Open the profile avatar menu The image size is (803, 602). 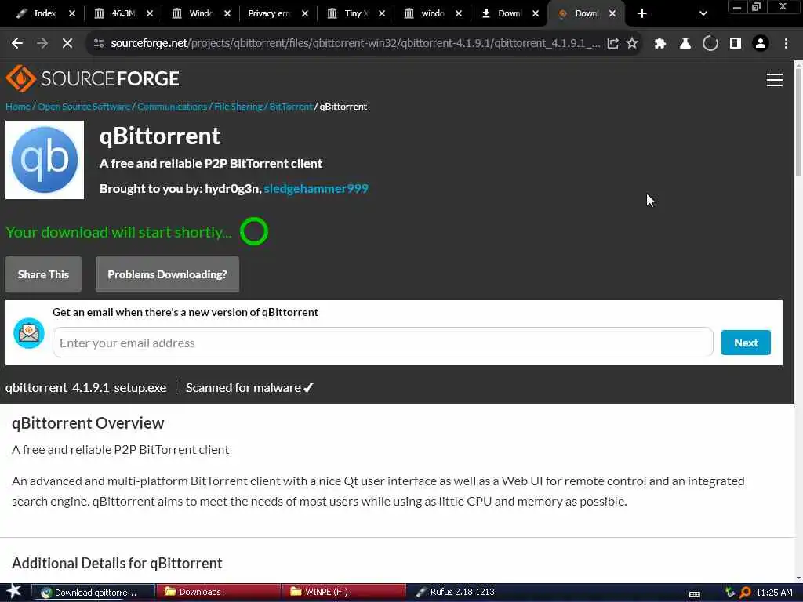(761, 44)
